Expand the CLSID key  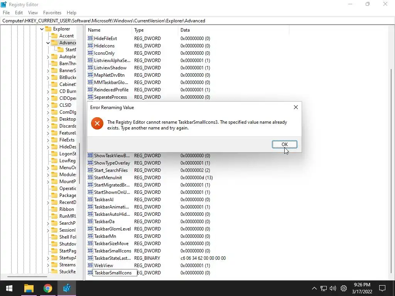48,105
